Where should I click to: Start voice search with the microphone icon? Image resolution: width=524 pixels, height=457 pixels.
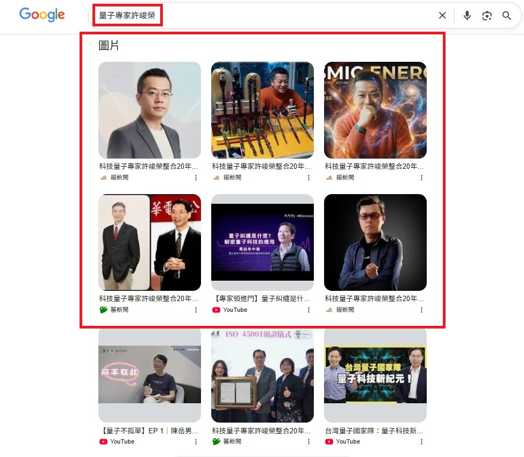point(467,16)
